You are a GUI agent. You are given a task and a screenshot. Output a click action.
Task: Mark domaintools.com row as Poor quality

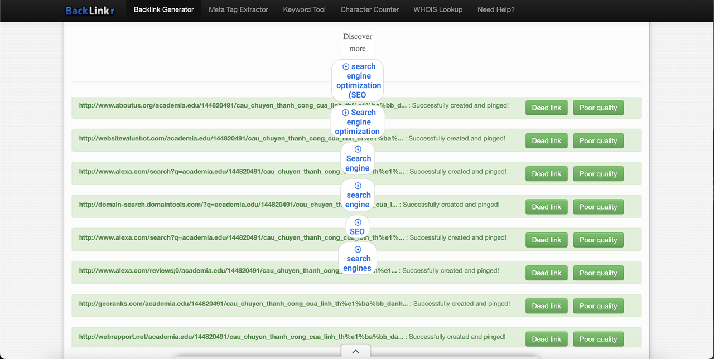coord(598,207)
